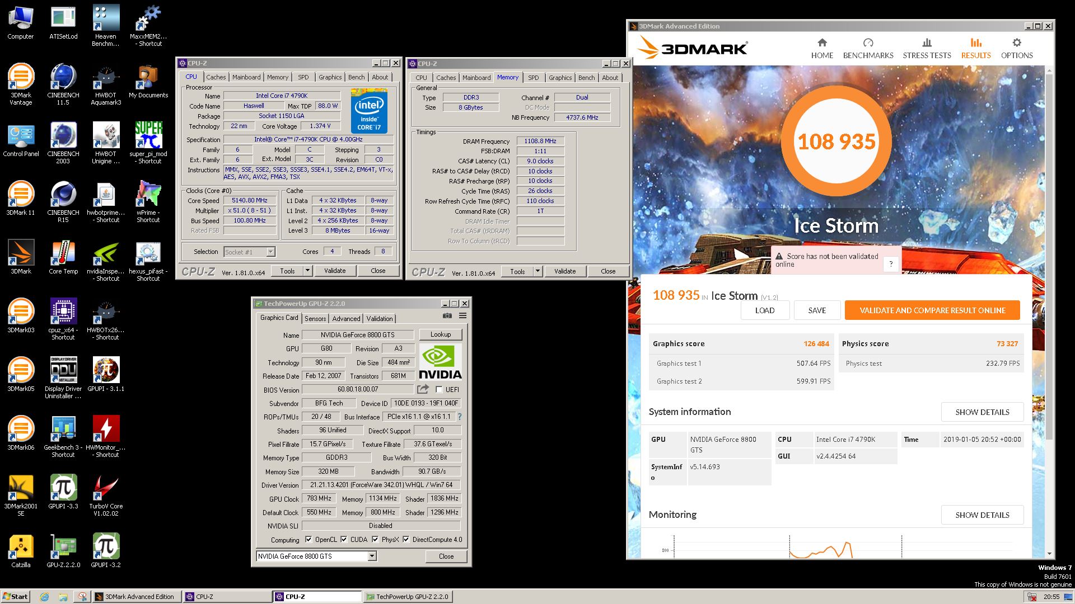Open HWMonitor shortcut icon
Viewport: 1075px width, 604px height.
[106, 436]
